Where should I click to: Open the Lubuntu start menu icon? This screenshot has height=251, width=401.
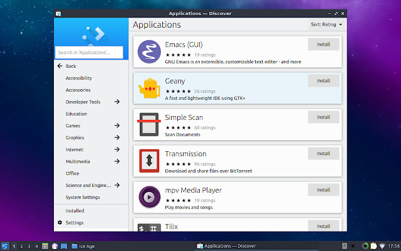click(x=5, y=246)
